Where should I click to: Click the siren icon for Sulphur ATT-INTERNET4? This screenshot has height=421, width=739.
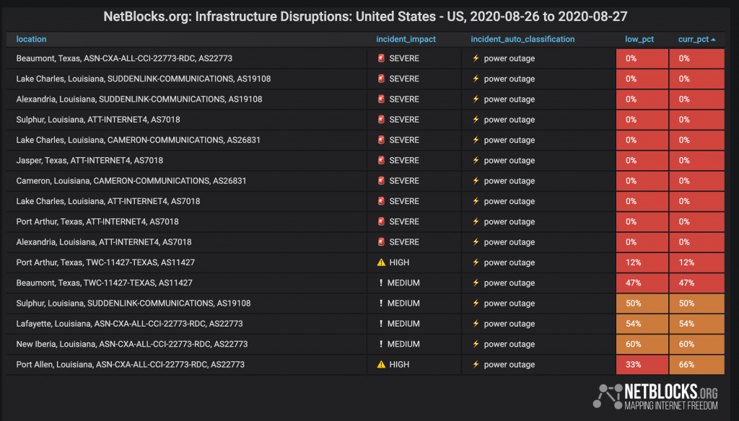(381, 120)
